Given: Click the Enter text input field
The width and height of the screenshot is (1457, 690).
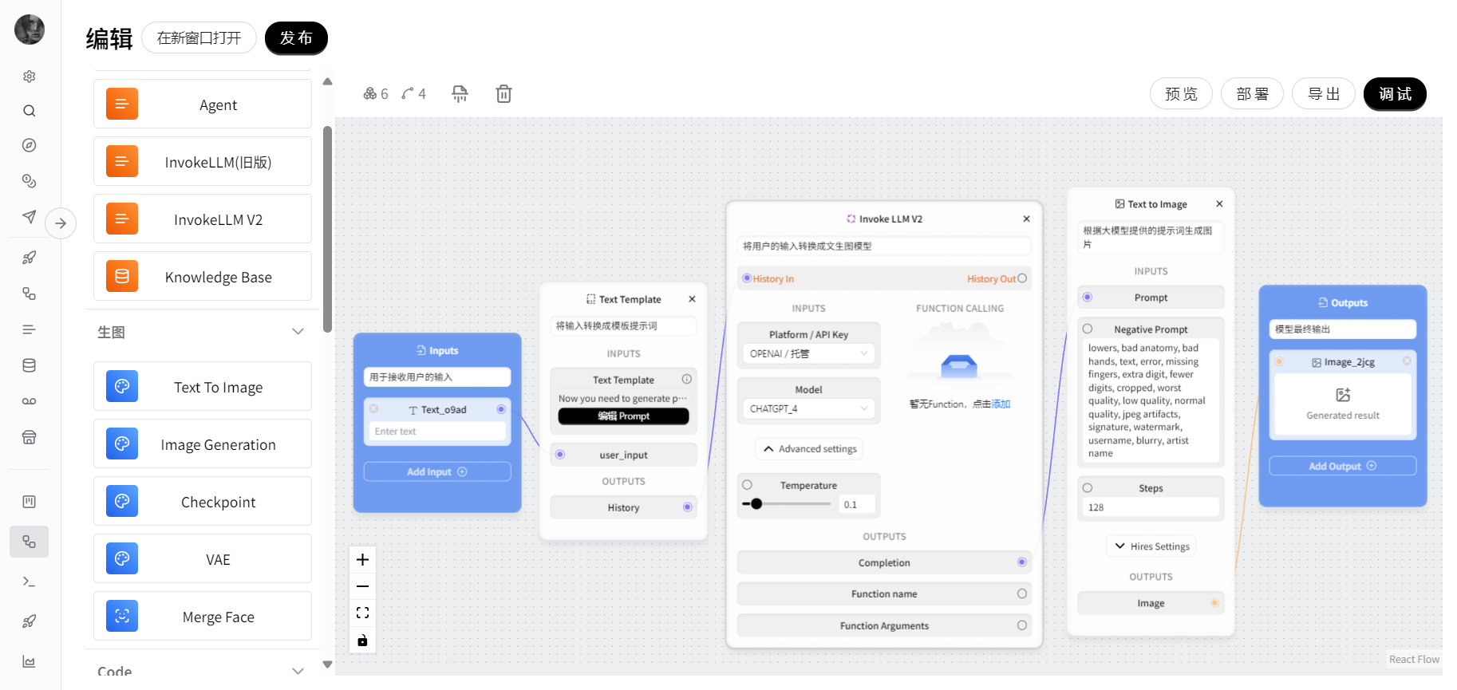Looking at the screenshot, I should coord(436,432).
